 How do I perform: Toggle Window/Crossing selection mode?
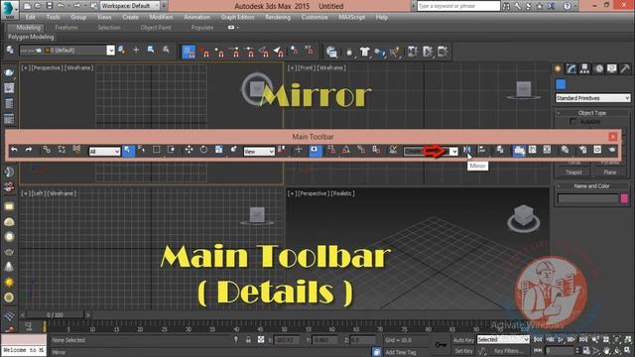pos(171,150)
